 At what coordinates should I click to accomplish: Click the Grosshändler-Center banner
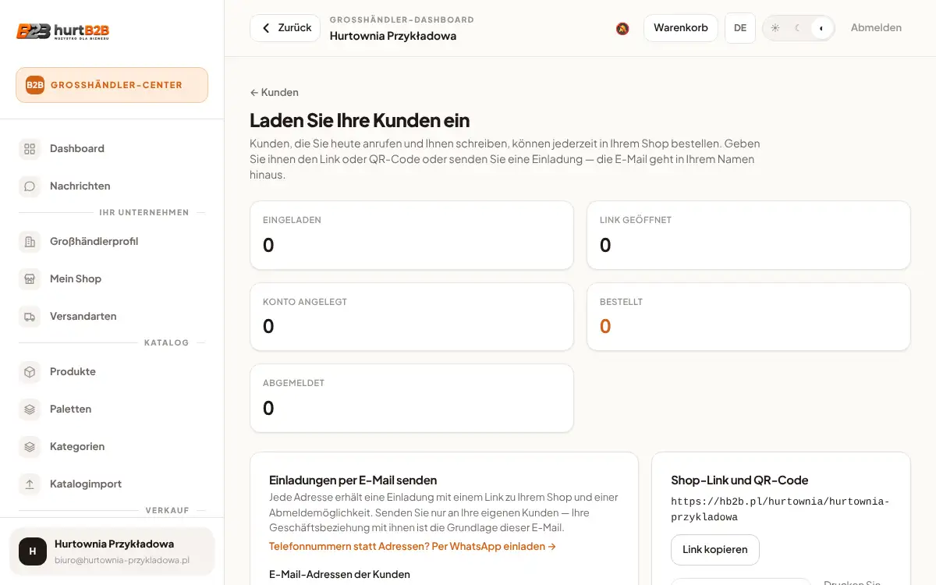[112, 85]
